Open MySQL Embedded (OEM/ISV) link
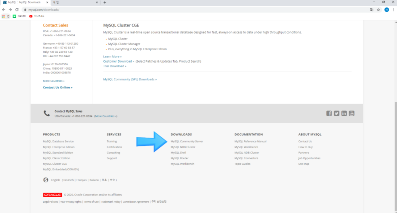 tap(61, 169)
